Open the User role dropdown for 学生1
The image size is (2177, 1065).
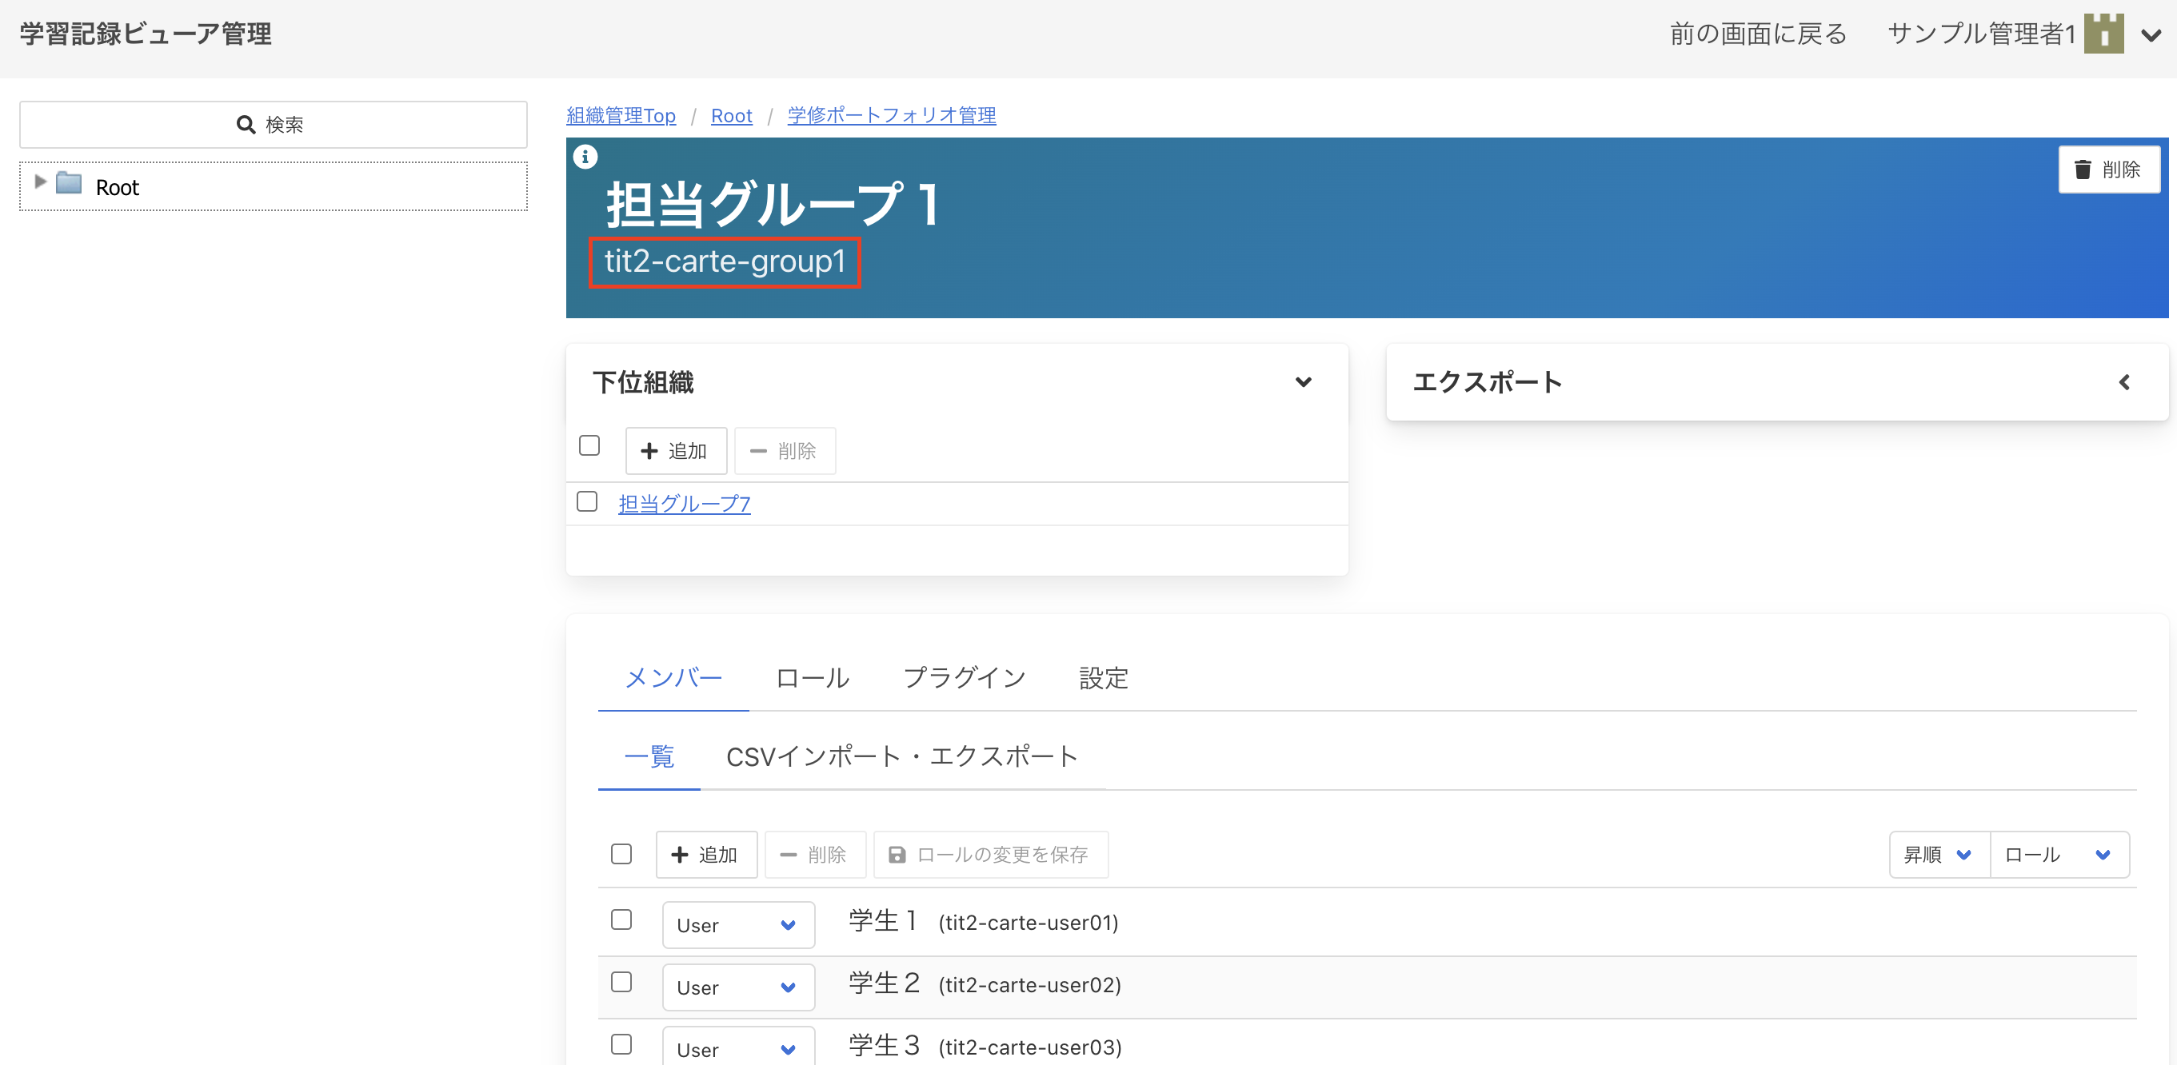tap(737, 925)
